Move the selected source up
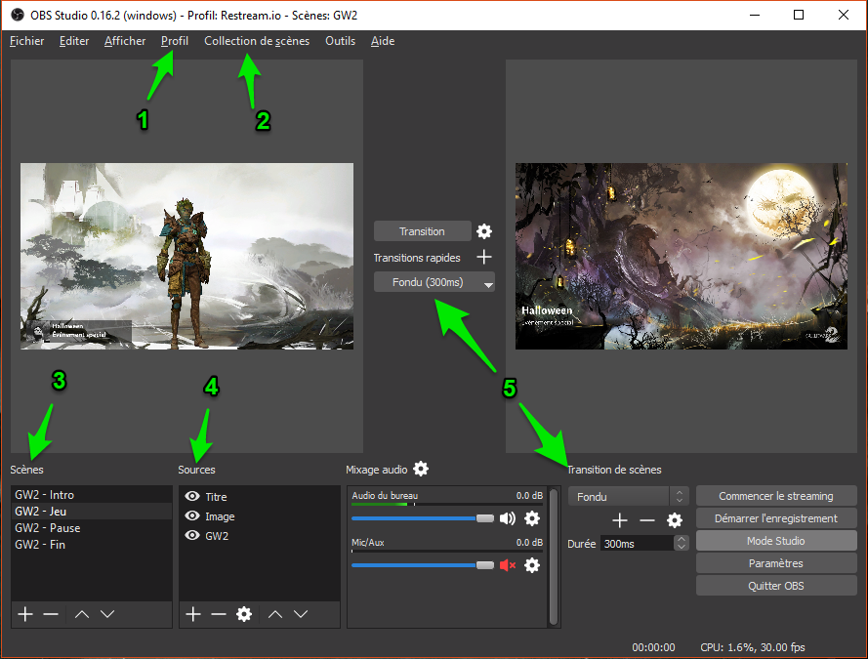The image size is (868, 659). point(275,614)
